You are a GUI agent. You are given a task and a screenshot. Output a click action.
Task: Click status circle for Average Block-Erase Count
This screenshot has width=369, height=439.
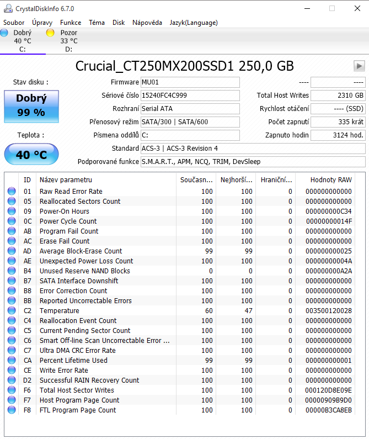tap(12, 251)
